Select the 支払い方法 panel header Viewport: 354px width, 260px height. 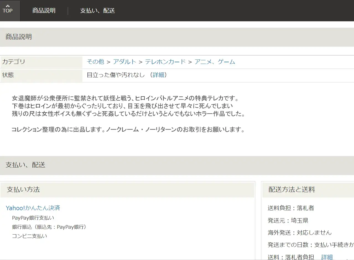click(x=23, y=189)
